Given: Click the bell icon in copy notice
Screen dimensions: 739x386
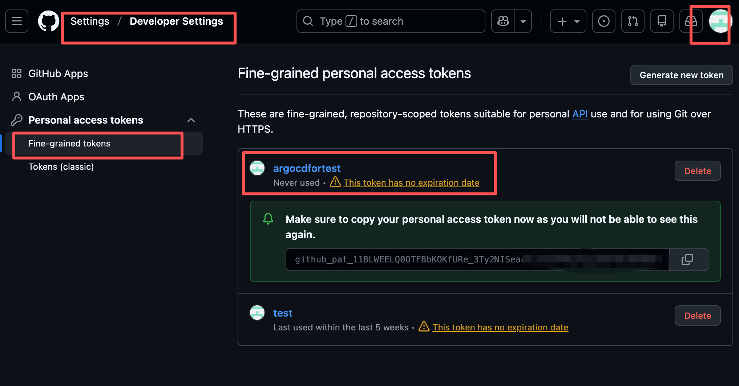Looking at the screenshot, I should [268, 219].
